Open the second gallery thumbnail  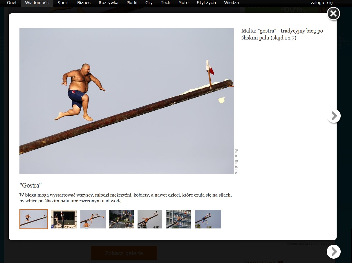[64, 219]
